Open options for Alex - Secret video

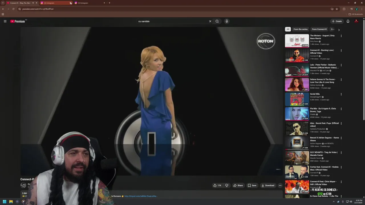pos(341,123)
